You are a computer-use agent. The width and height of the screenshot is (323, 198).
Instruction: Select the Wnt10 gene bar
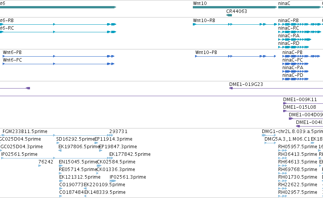(x=235, y=7)
